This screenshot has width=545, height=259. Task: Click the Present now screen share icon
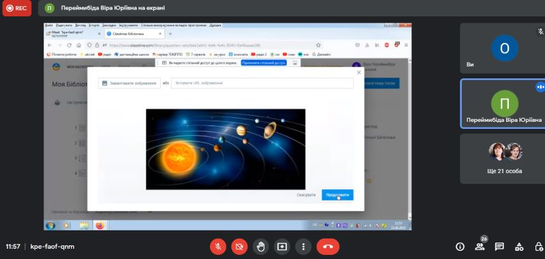coord(282,247)
